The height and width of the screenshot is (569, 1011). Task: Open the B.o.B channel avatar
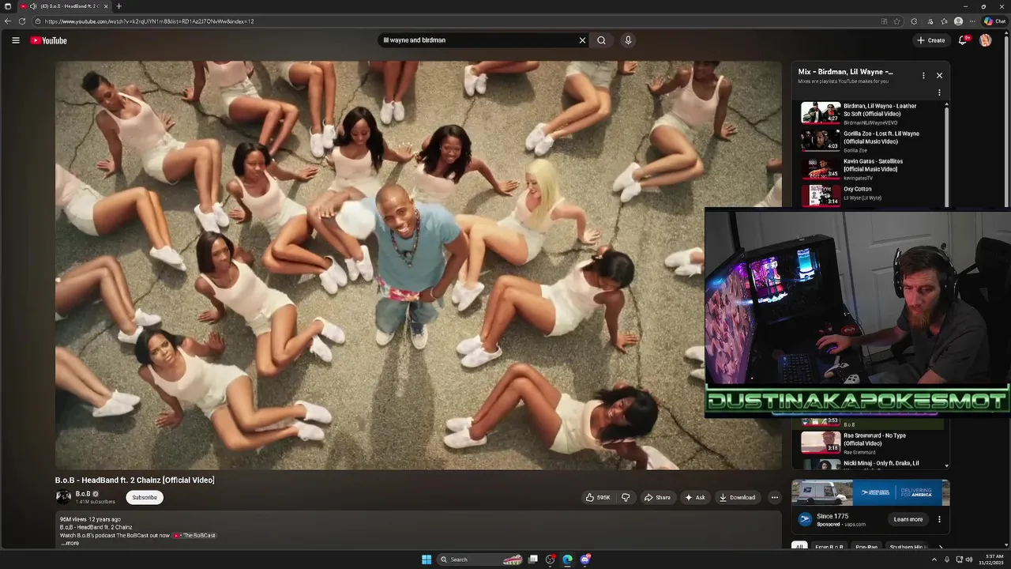[63, 497]
